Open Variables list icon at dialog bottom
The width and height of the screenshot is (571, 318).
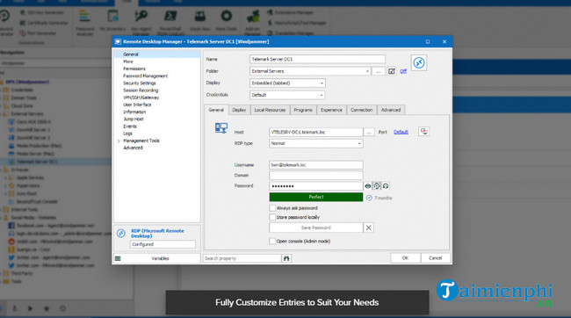(x=118, y=258)
